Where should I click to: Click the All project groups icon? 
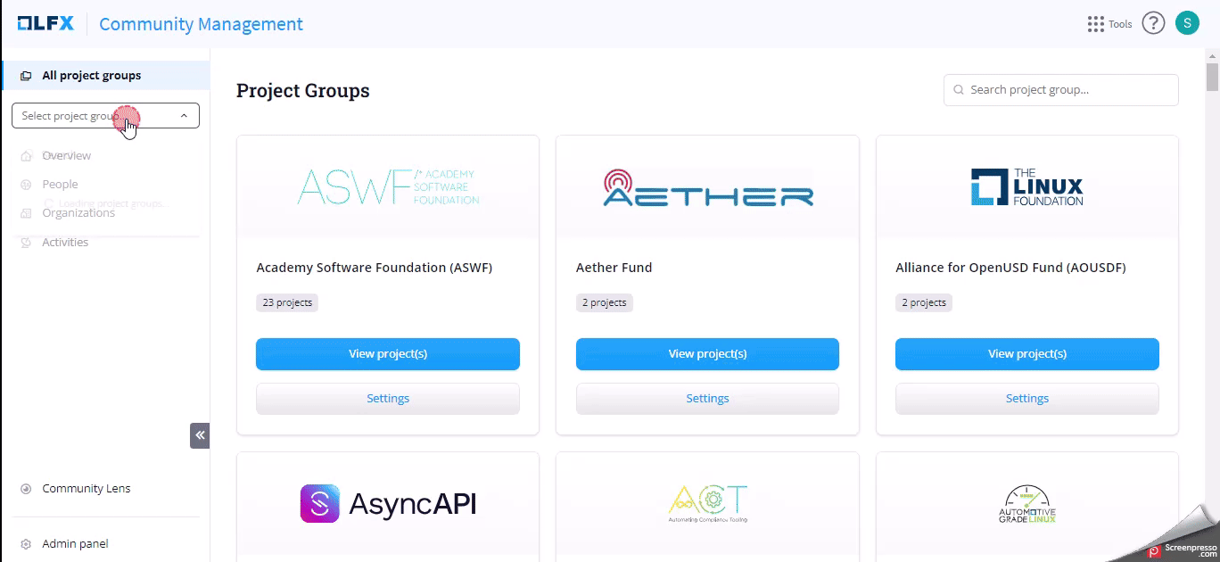(x=26, y=76)
